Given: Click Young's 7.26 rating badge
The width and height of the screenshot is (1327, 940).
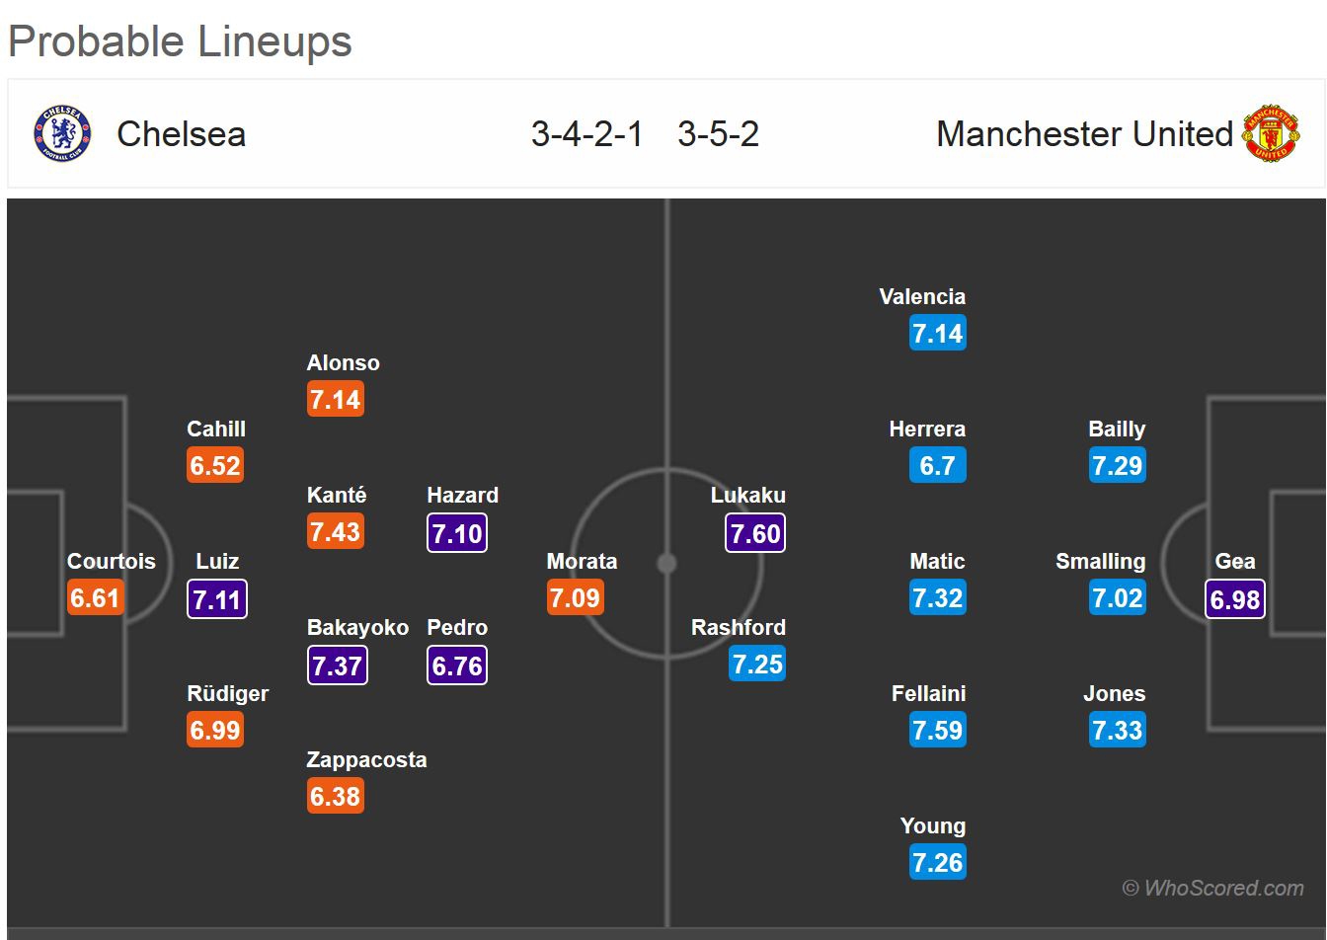Looking at the screenshot, I should (937, 863).
